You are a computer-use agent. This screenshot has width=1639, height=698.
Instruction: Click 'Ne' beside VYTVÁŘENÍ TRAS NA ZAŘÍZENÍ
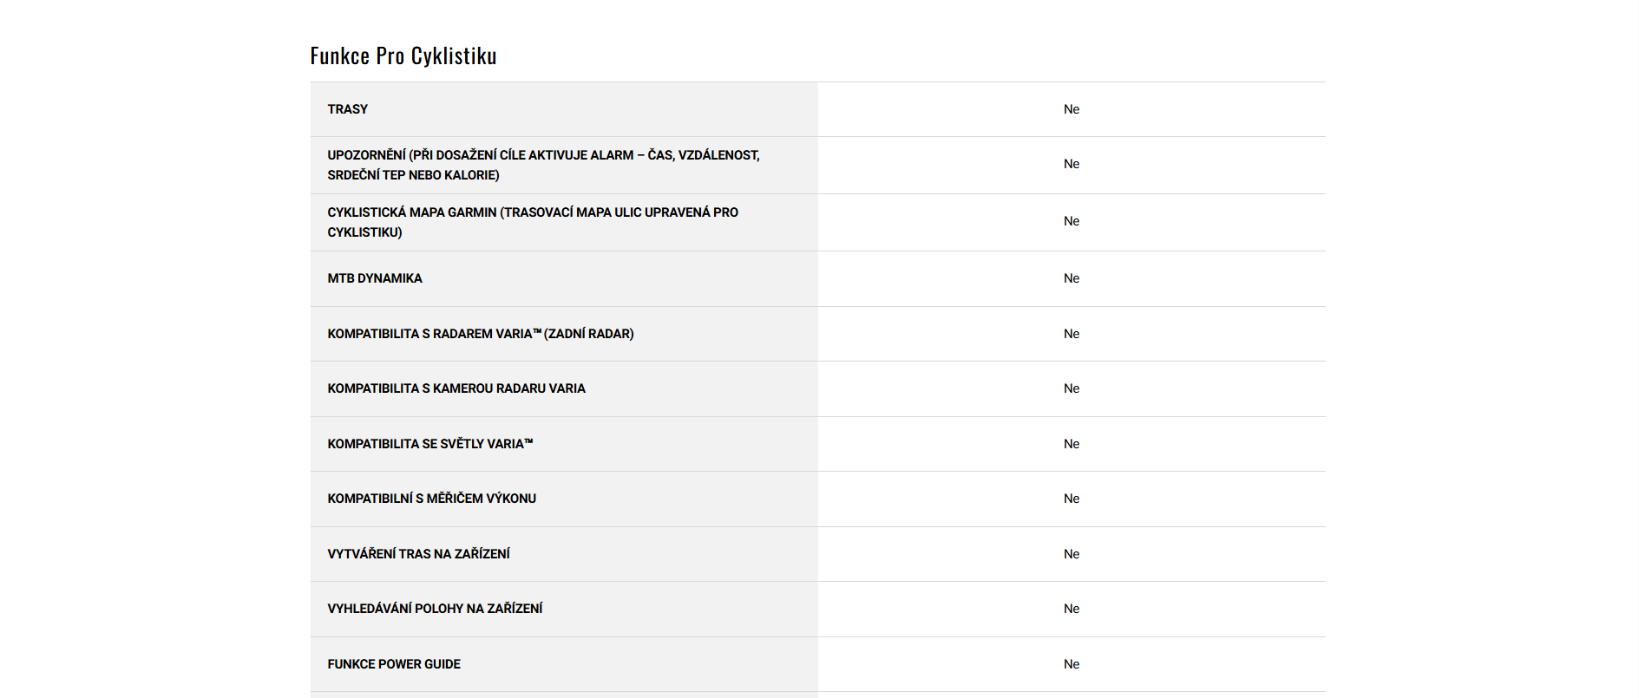tap(1072, 554)
